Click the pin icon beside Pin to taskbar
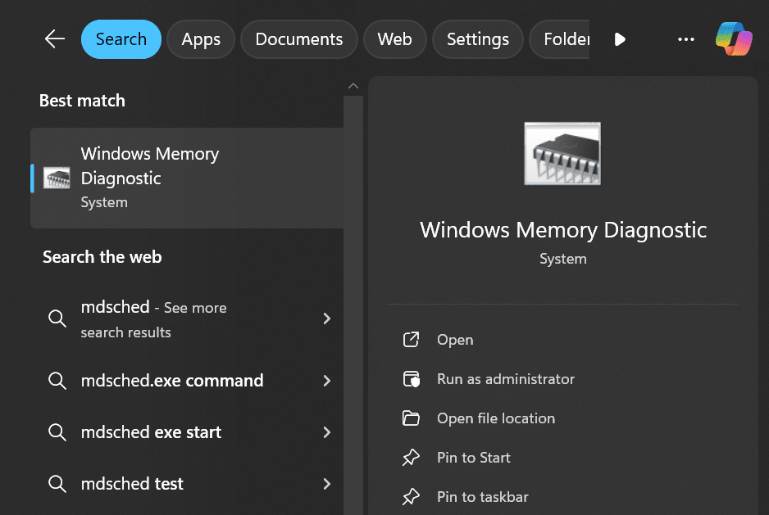Screen dimensions: 769x515 pos(411,496)
